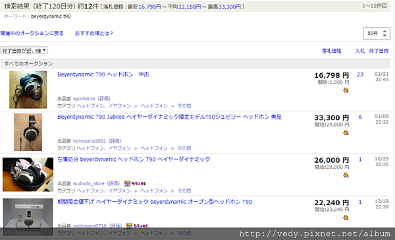The image size is (395, 240).
Task: Click the おすすめ順とは？ link
Action: [94, 34]
